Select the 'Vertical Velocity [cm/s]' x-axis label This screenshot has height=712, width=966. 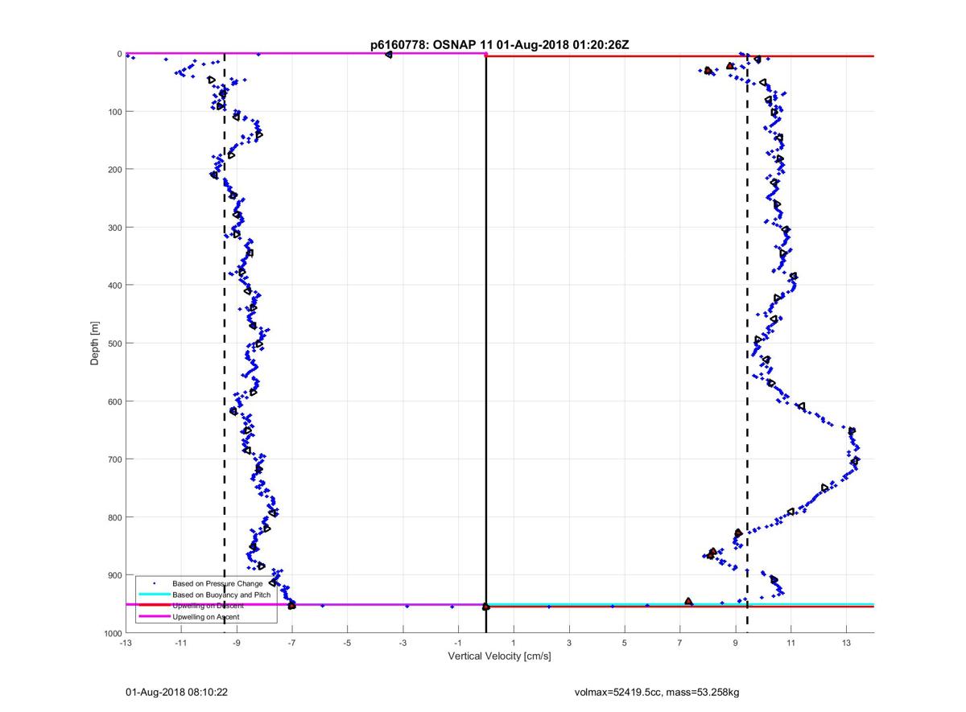499,656
